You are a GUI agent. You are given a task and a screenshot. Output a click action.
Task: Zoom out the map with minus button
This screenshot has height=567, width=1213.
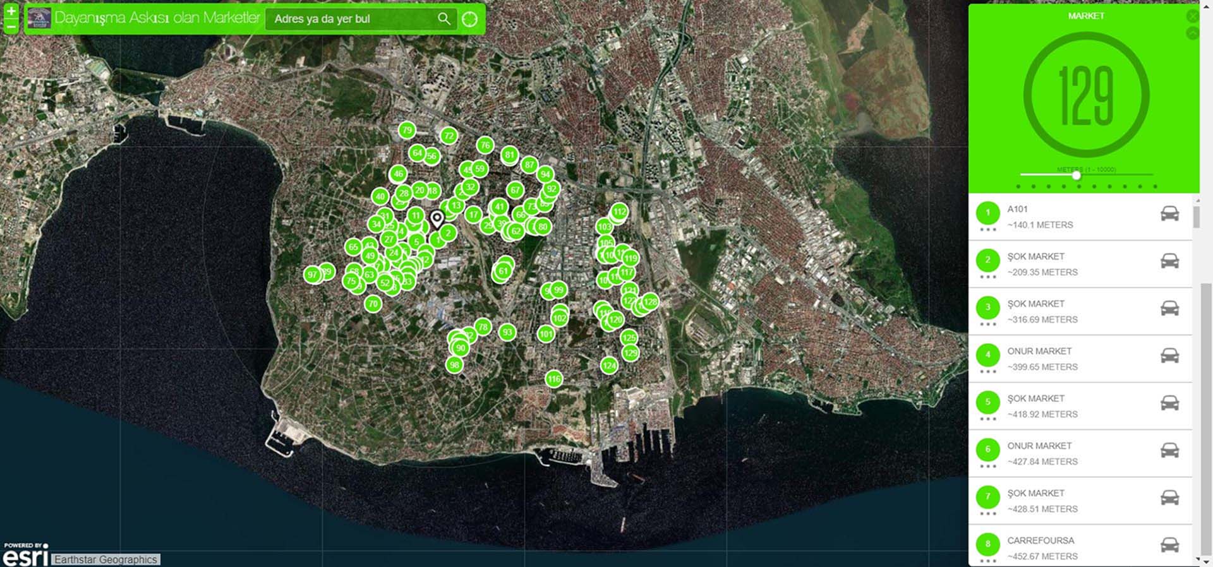(11, 26)
